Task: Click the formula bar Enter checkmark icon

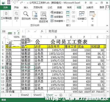Action: tap(35, 31)
